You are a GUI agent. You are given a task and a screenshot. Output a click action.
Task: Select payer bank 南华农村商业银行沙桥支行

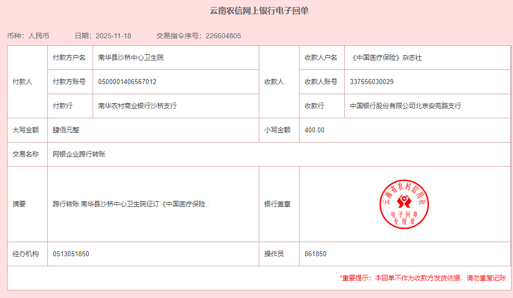(x=137, y=106)
